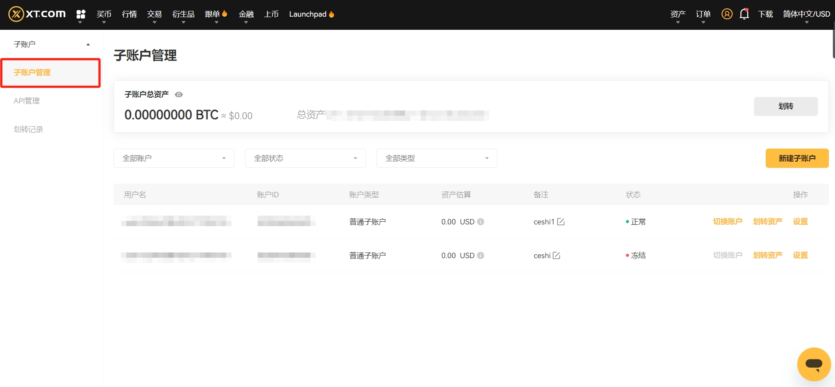
Task: Open 设置 for frozen ceshi row
Action: [x=800, y=256]
